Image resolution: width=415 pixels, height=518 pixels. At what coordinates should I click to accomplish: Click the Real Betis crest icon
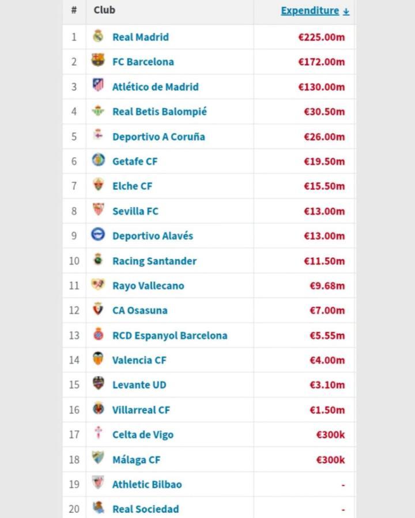click(98, 111)
